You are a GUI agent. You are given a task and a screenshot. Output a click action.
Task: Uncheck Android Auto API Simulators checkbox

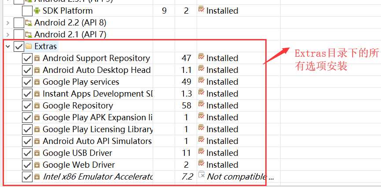[x=27, y=141]
